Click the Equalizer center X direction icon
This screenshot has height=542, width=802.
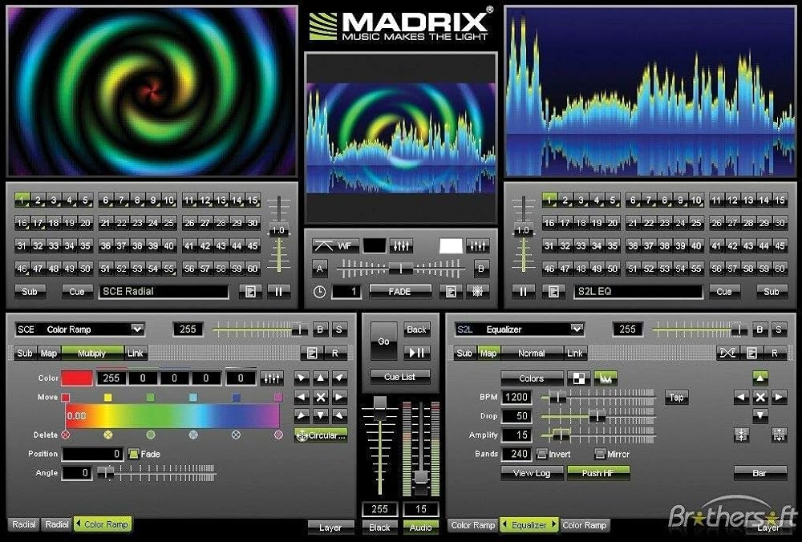point(760,397)
